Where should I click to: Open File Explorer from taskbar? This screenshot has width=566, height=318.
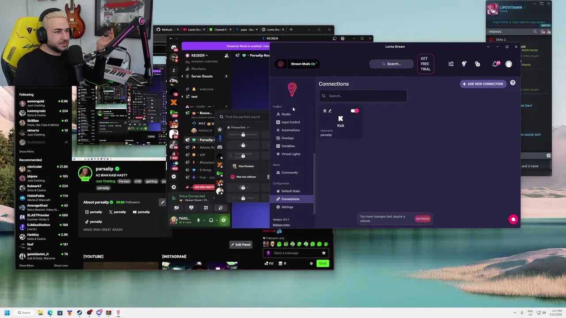pyautogui.click(x=40, y=313)
